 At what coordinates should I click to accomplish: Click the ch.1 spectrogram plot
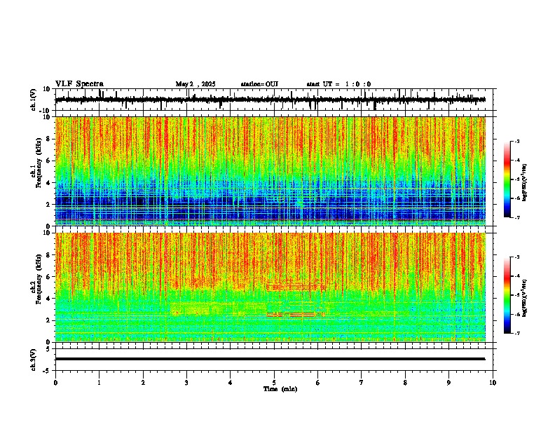(x=270, y=171)
